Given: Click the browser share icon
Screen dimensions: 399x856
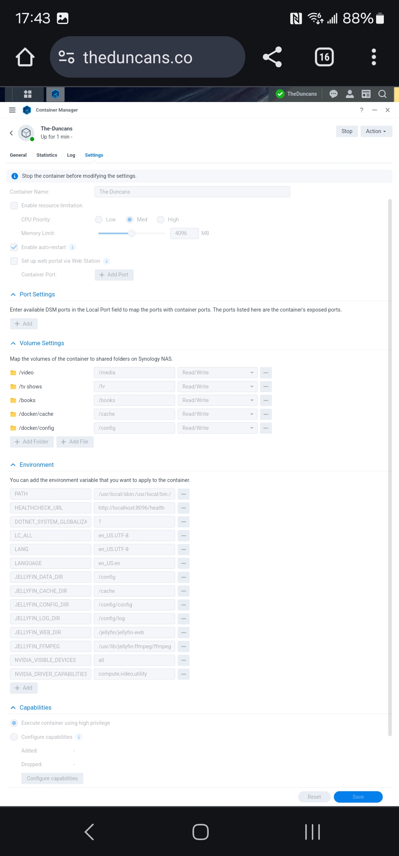Looking at the screenshot, I should (x=272, y=57).
